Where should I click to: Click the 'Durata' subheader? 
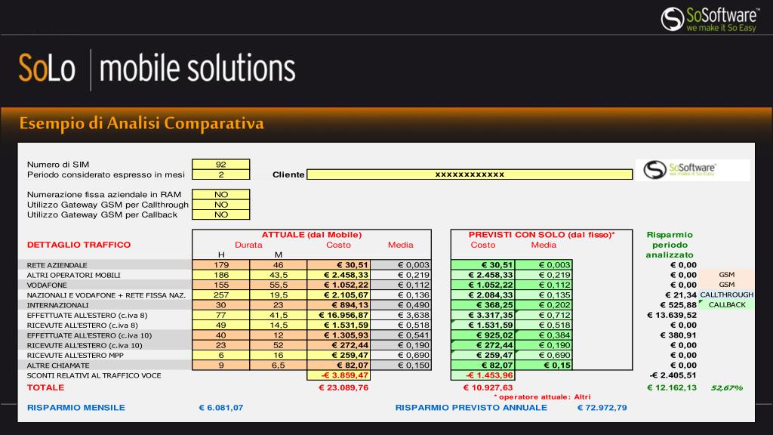pyautogui.click(x=248, y=245)
